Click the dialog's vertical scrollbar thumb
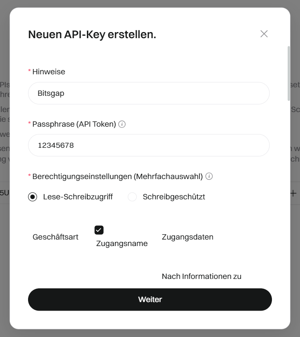This screenshot has height=337, width=300. click(289, 73)
